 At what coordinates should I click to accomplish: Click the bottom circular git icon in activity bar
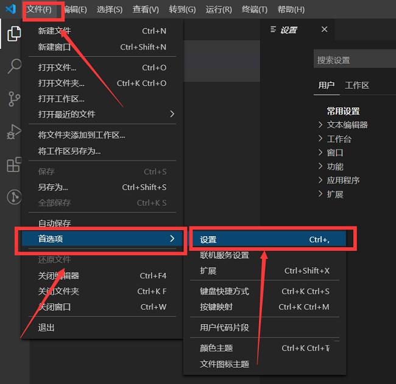(13, 197)
